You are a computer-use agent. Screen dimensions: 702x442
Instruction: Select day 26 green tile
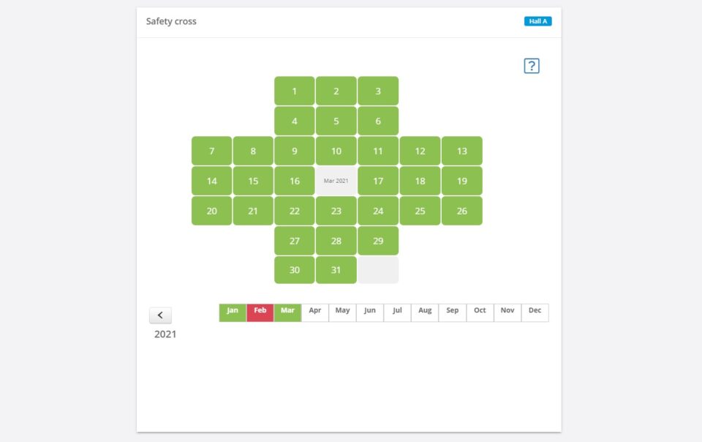coord(462,211)
